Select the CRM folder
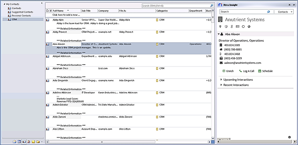The image size is (298, 145). click(x=23, y=19)
